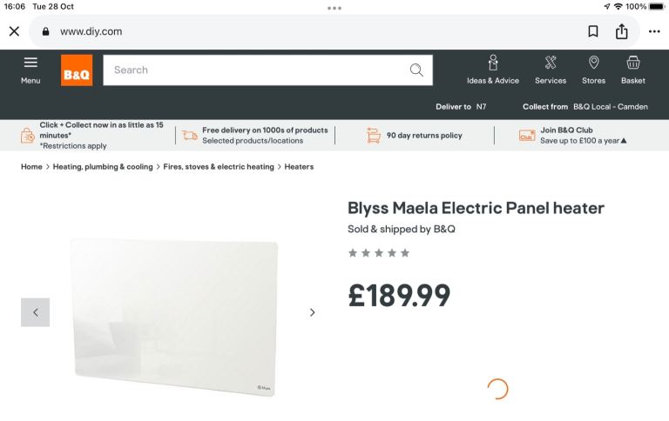Show next product image arrow

pos(312,312)
